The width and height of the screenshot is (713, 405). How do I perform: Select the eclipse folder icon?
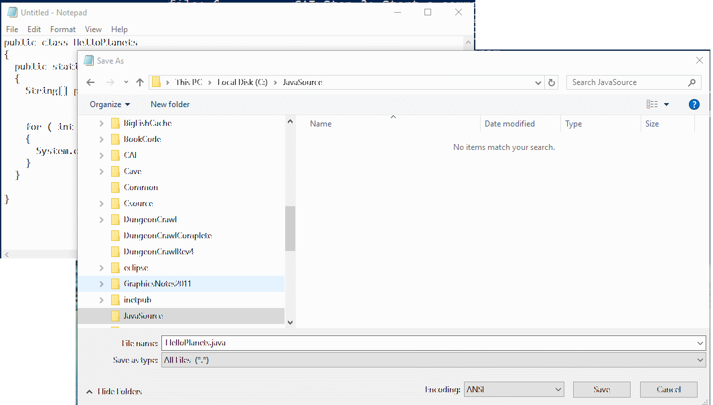pyautogui.click(x=115, y=268)
